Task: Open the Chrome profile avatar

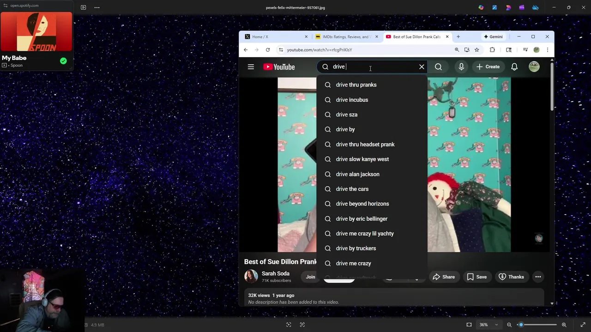Action: 537,50
